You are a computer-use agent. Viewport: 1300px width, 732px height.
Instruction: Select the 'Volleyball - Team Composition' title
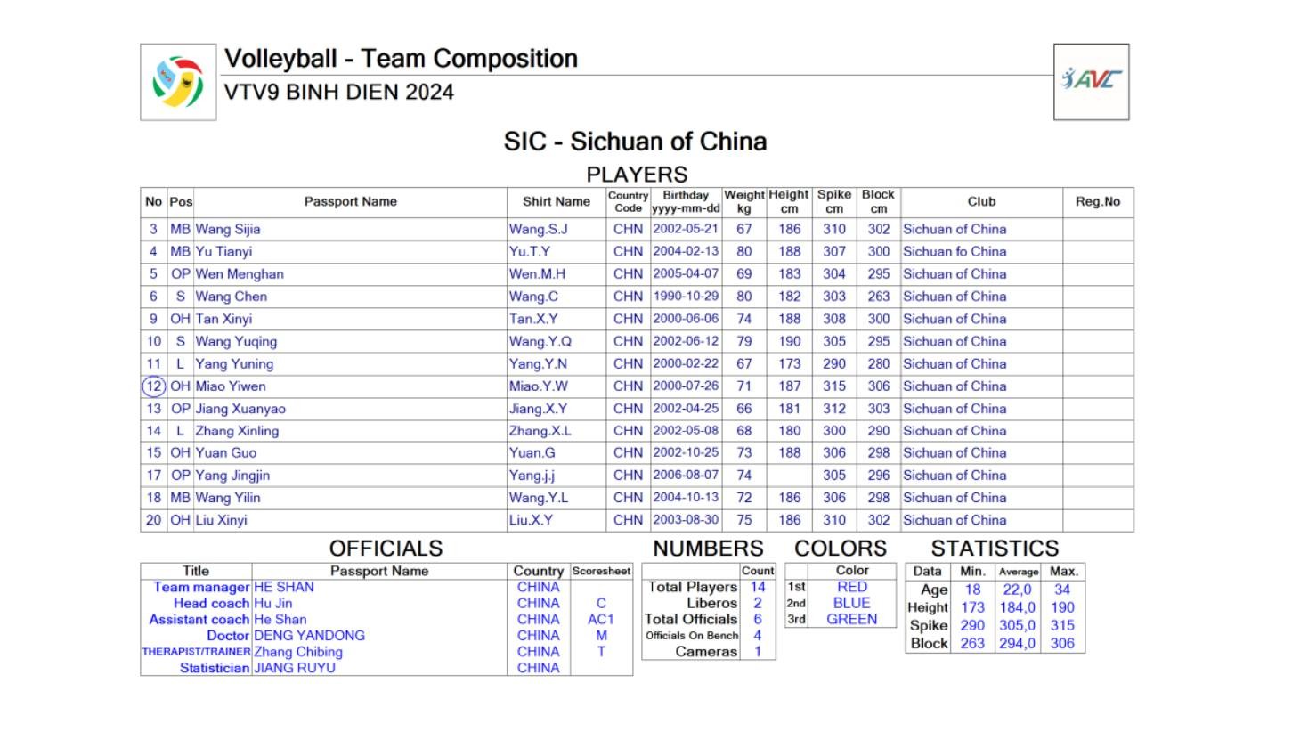401,59
